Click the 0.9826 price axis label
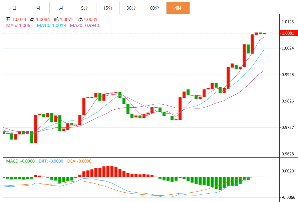 coord(288,101)
